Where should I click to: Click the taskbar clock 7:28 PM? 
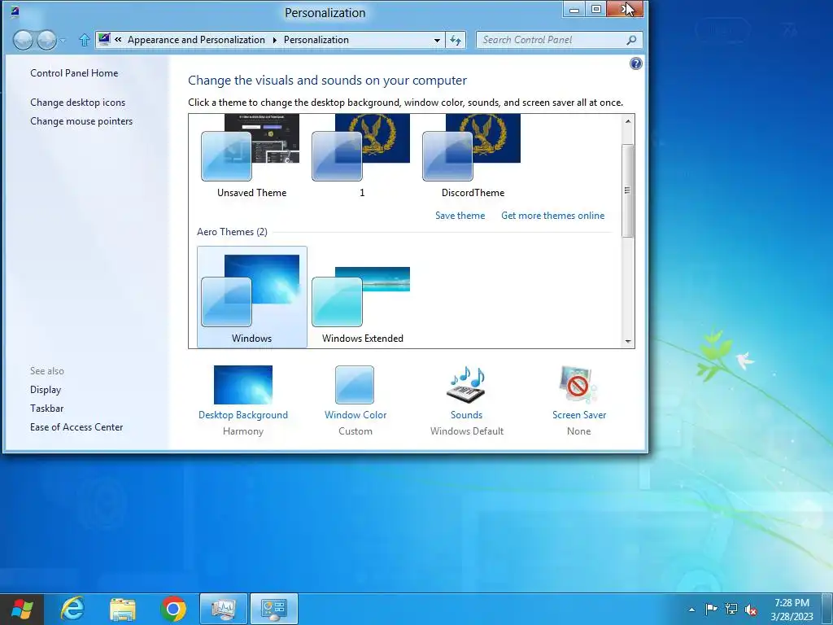[792, 603]
